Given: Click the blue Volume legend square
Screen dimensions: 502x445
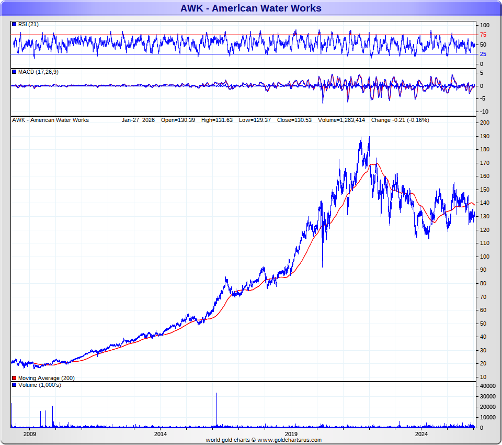Looking at the screenshot, I should point(14,385).
